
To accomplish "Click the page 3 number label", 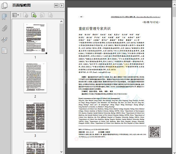I will [35, 136].
